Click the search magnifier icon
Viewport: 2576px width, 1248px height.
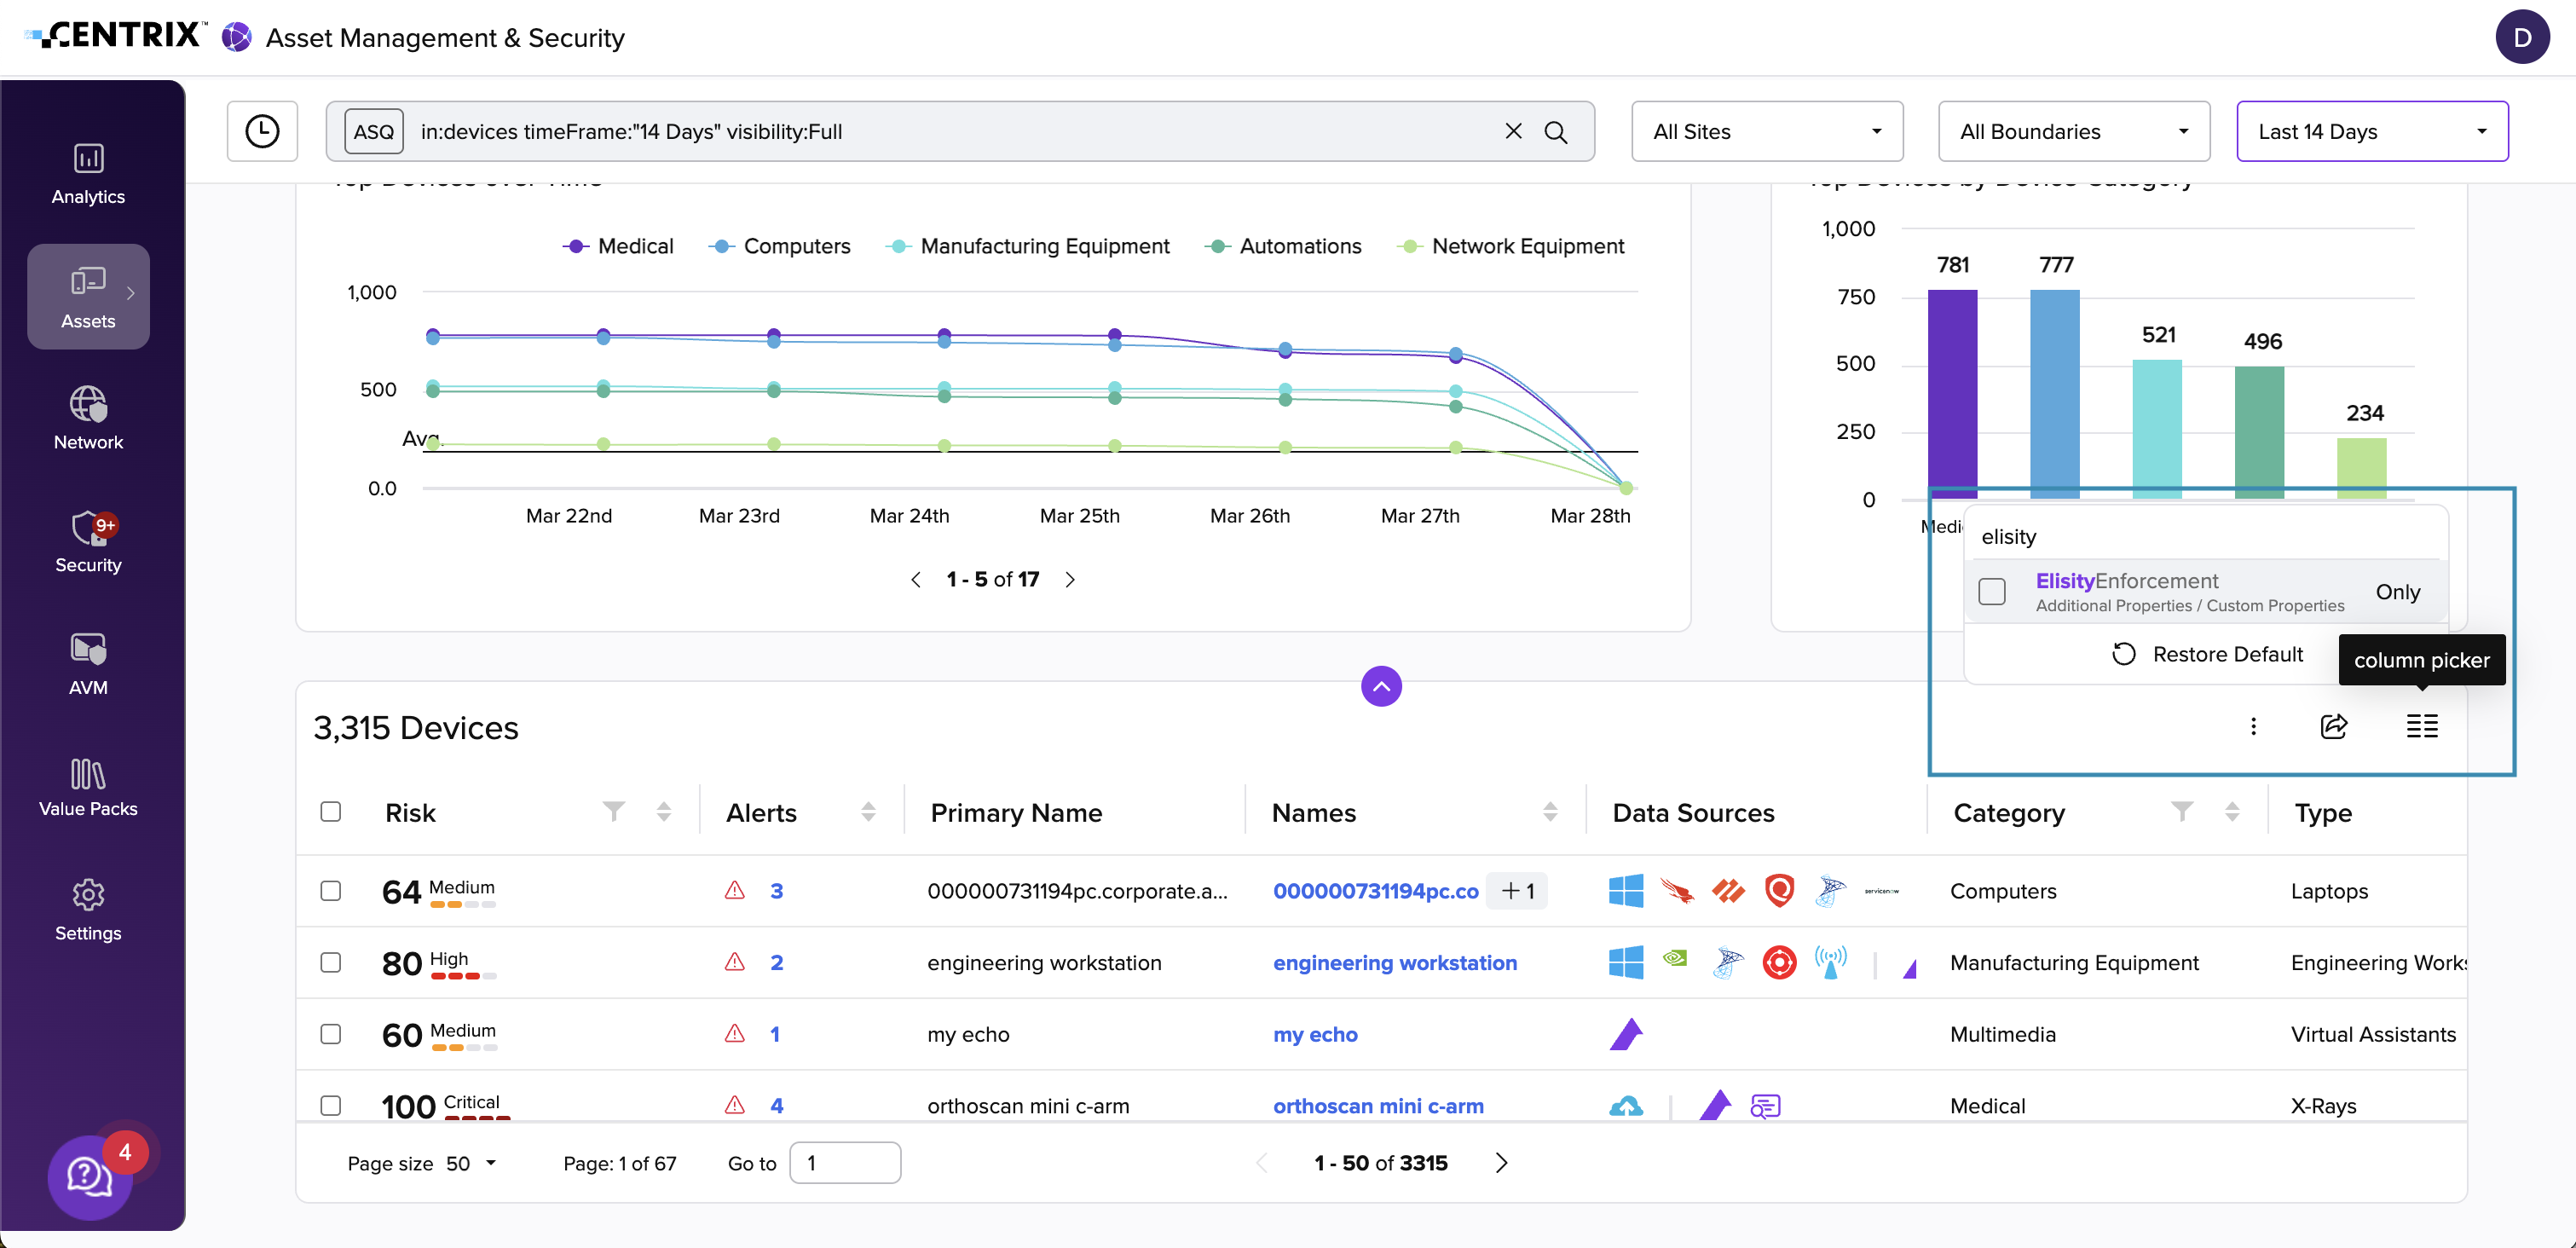coord(1556,131)
